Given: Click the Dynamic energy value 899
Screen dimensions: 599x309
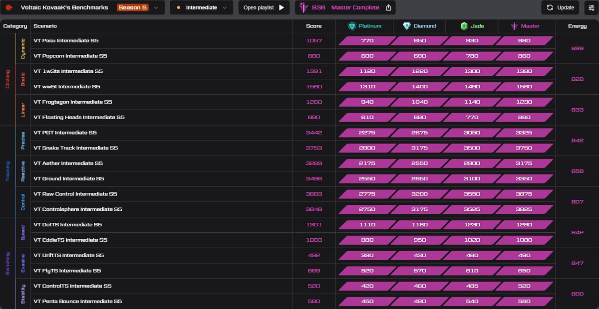Looking at the screenshot, I should (x=577, y=48).
